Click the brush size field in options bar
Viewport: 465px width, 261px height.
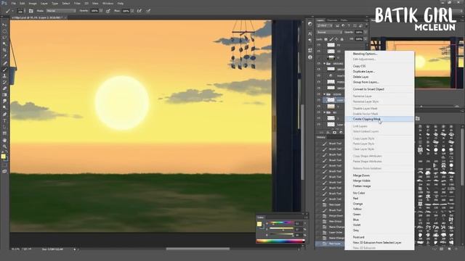point(20,11)
